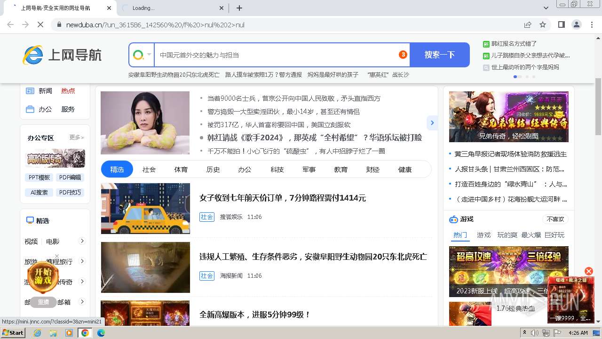Expand the 视频 电影 row arrow
The width and height of the screenshot is (602, 339).
(82, 241)
